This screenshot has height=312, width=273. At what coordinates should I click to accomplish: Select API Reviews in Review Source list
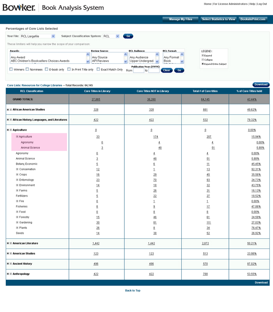[100, 61]
